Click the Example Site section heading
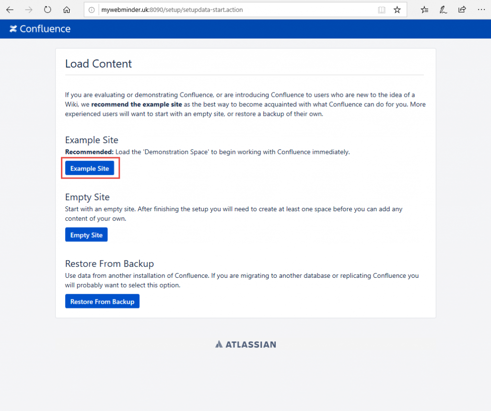The image size is (491, 411). 92,140
